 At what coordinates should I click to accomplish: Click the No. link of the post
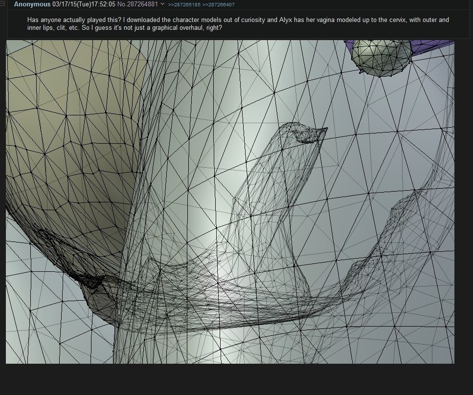point(121,4)
